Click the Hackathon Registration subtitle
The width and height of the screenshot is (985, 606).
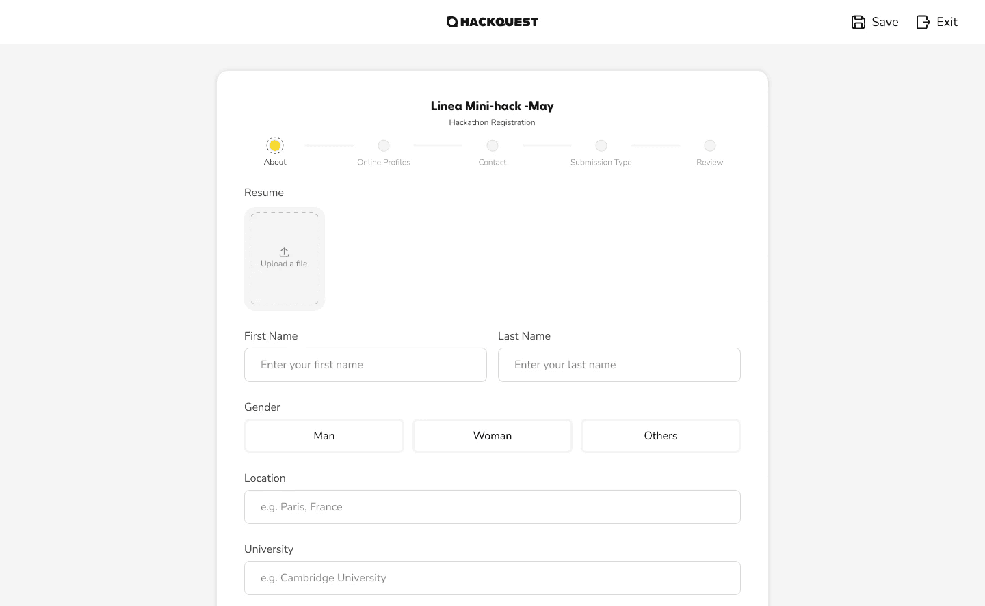(x=492, y=122)
